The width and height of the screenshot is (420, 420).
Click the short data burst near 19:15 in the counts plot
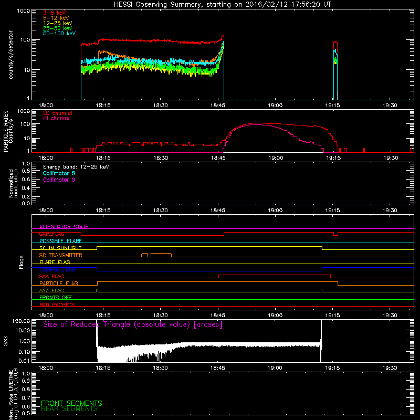tap(335, 70)
